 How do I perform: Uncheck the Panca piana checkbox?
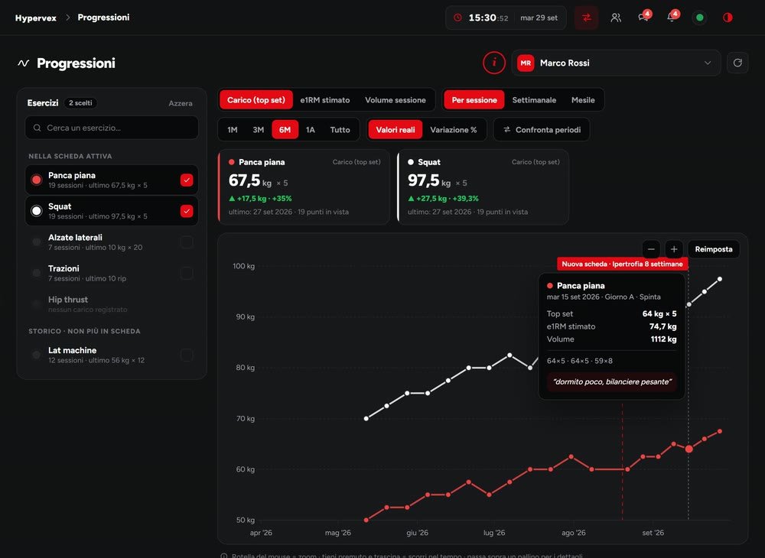pos(187,180)
